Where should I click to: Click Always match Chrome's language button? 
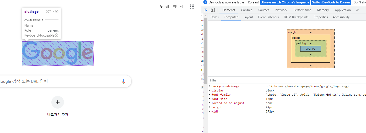click(285, 2)
